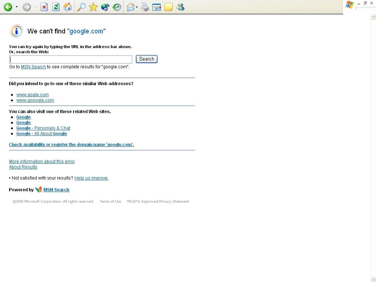The image size is (376, 282).
Task: Stop loading with the red X page icon
Action: point(44,7)
